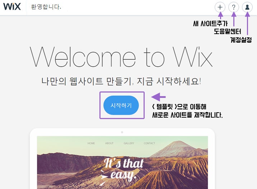Image resolution: width=257 pixels, height=189 pixels.
Task: Click the purple arrow pointing at 시작하기
Action: tap(158, 97)
